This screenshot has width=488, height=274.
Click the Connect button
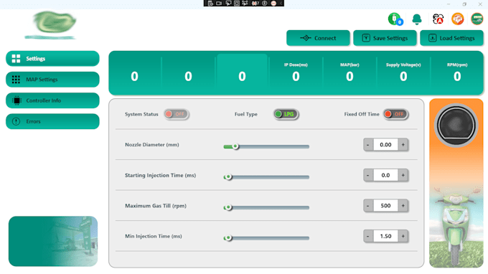[x=318, y=38]
